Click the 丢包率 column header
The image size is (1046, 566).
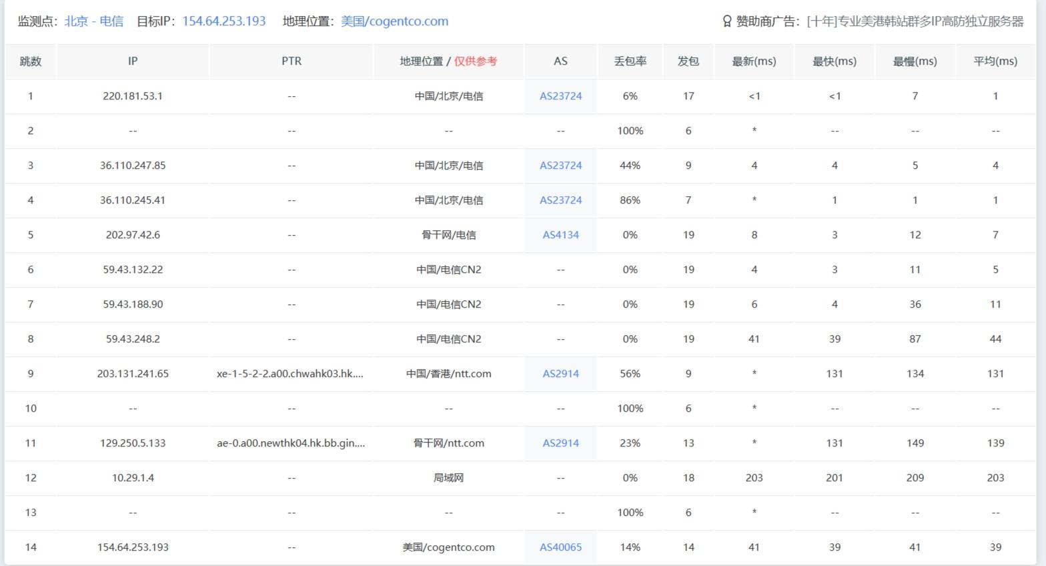pyautogui.click(x=630, y=61)
